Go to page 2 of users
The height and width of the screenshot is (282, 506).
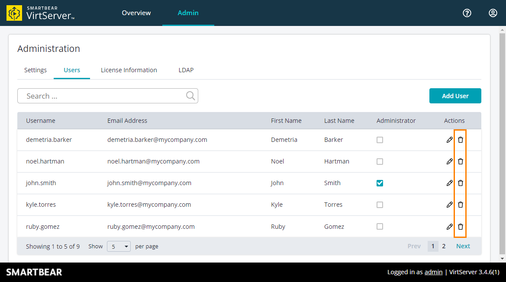(x=443, y=246)
